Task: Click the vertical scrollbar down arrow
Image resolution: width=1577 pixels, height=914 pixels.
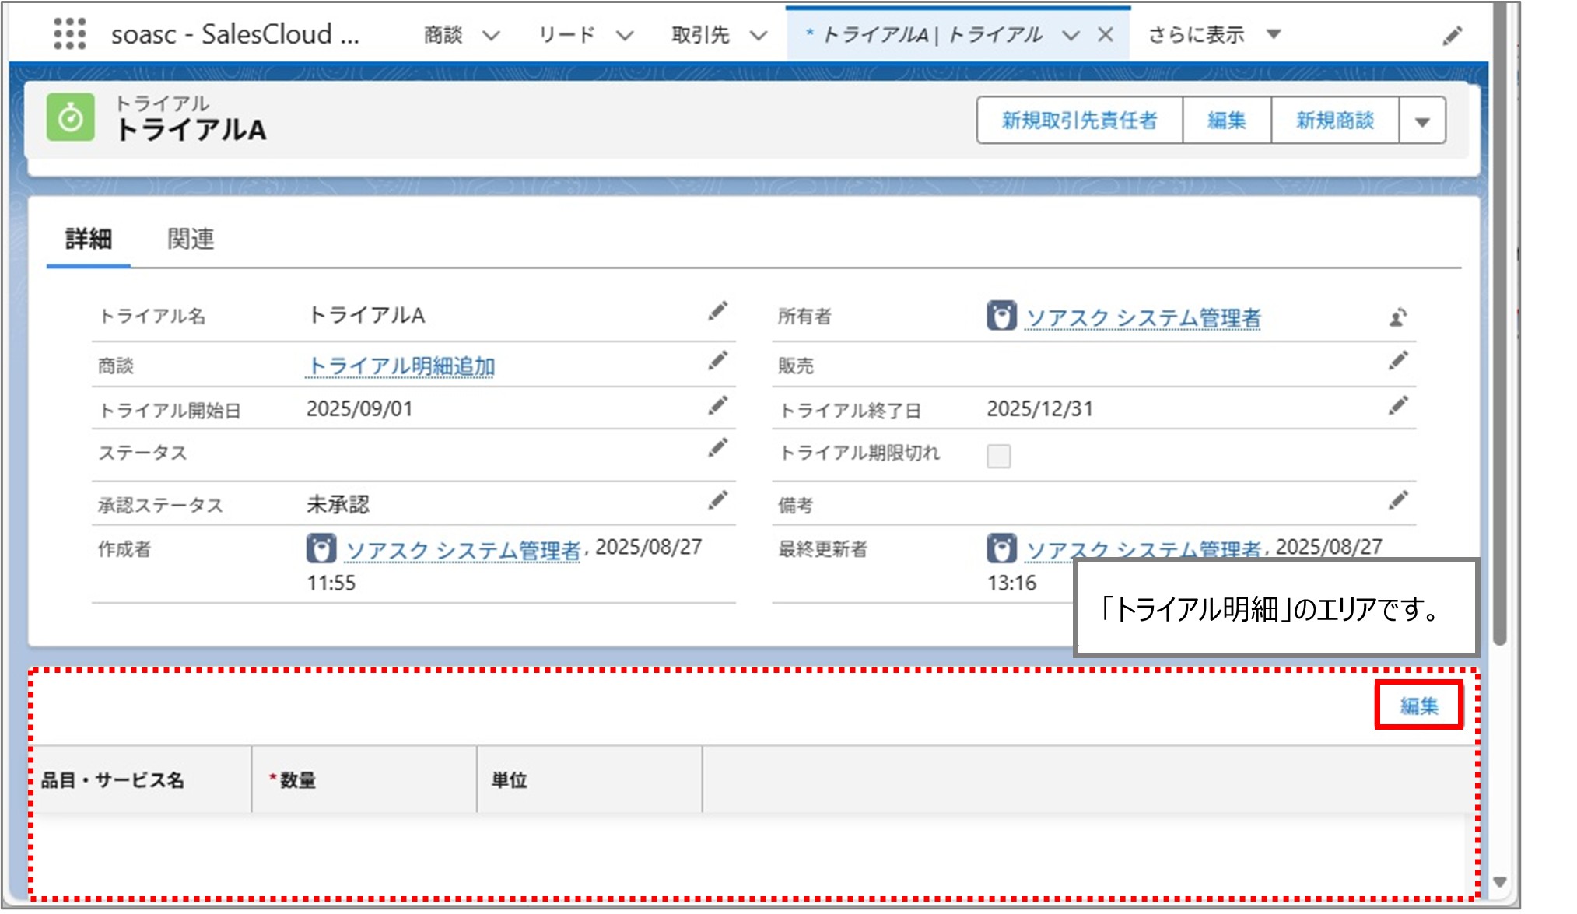Action: pyautogui.click(x=1501, y=883)
